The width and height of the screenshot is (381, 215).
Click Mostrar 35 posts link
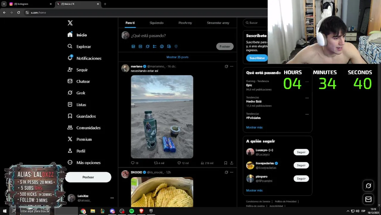(x=177, y=57)
